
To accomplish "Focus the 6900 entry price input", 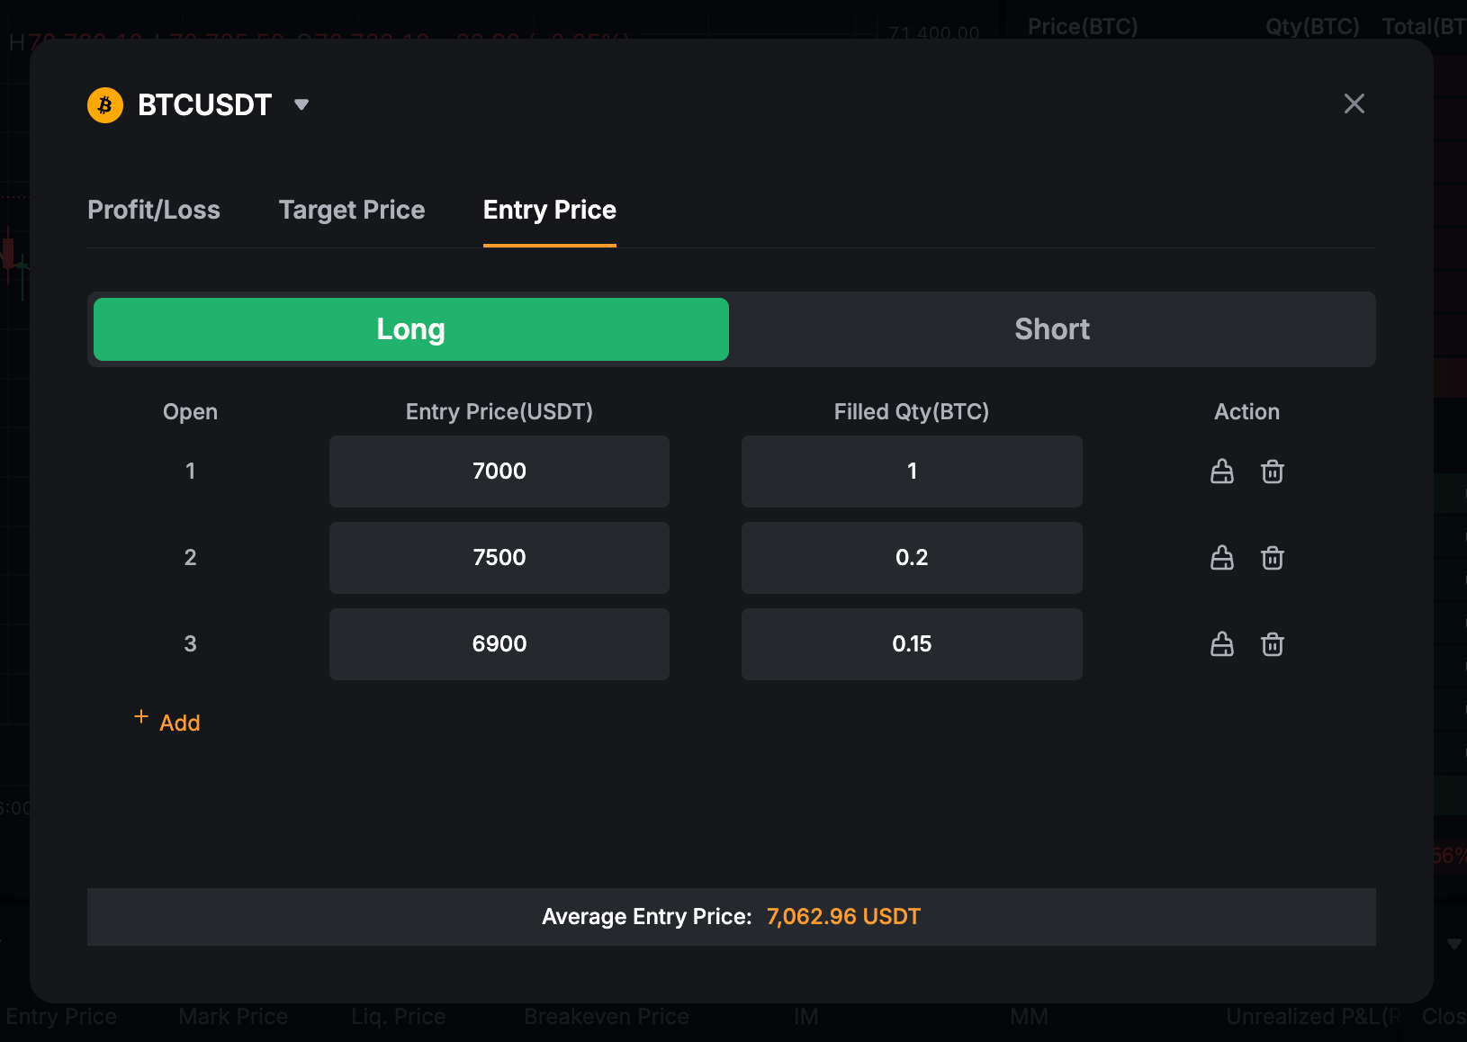I will (x=499, y=644).
